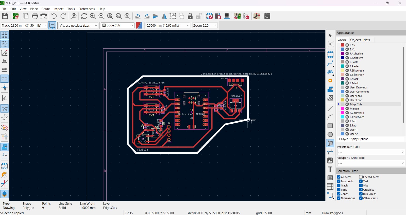The width and height of the screenshot is (406, 215).
Task: Select the Route Tracks tool
Action: (330, 63)
